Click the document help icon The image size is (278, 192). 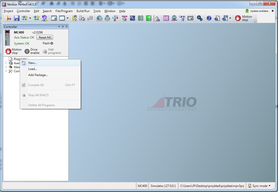click(217, 18)
